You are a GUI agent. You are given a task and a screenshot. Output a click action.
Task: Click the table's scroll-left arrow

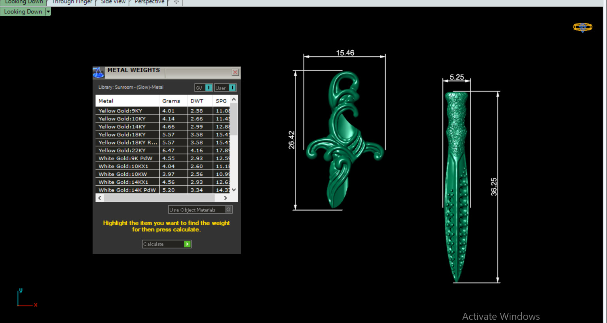click(x=100, y=198)
